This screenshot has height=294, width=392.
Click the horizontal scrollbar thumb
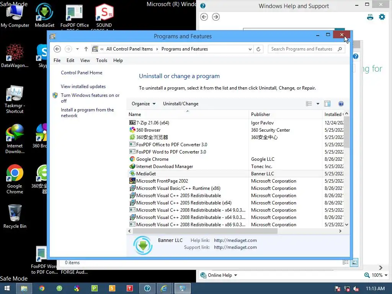click(x=205, y=231)
